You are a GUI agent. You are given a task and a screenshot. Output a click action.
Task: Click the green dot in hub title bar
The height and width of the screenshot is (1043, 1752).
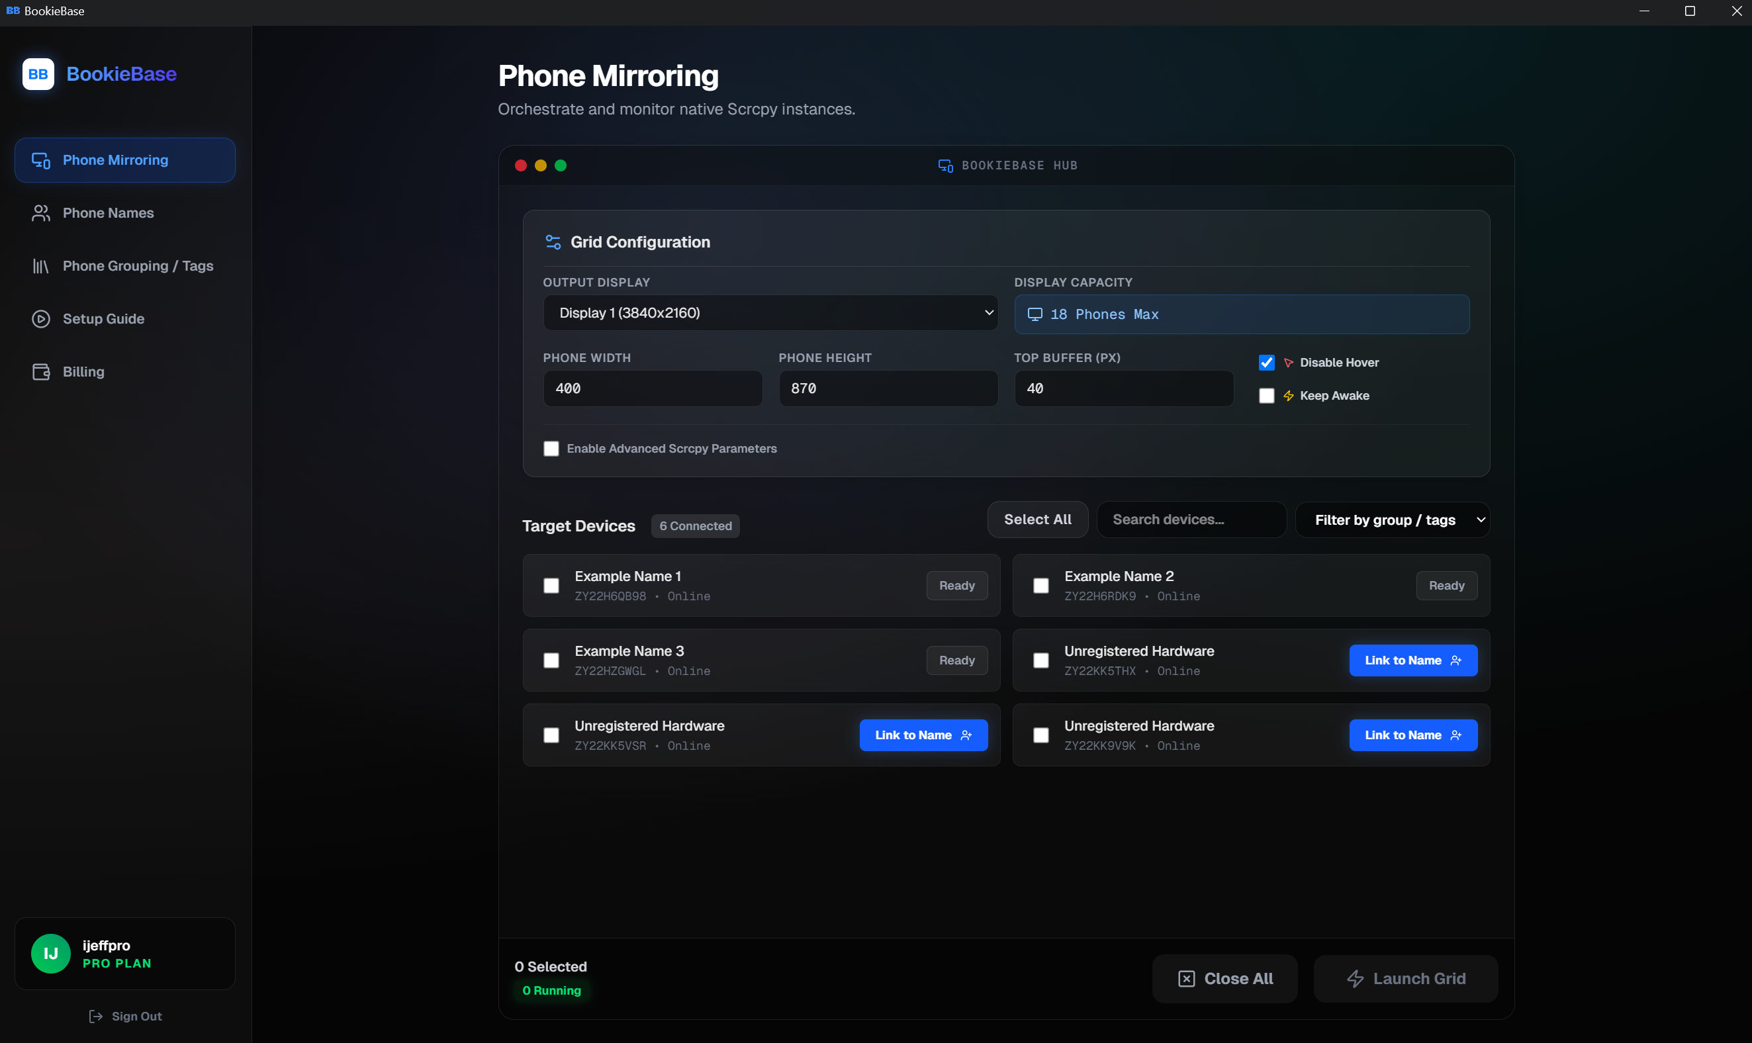coord(561,165)
